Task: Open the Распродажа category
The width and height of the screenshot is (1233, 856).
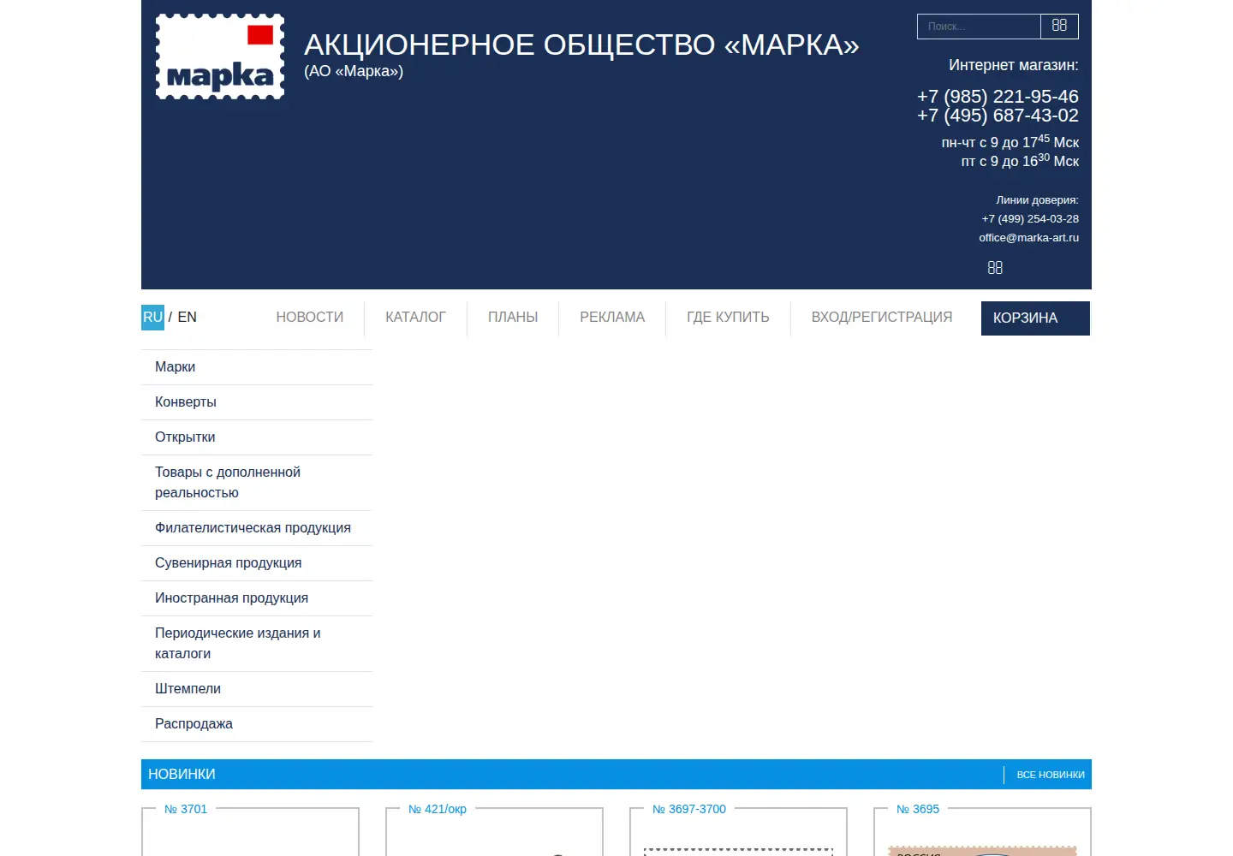Action: point(257,723)
